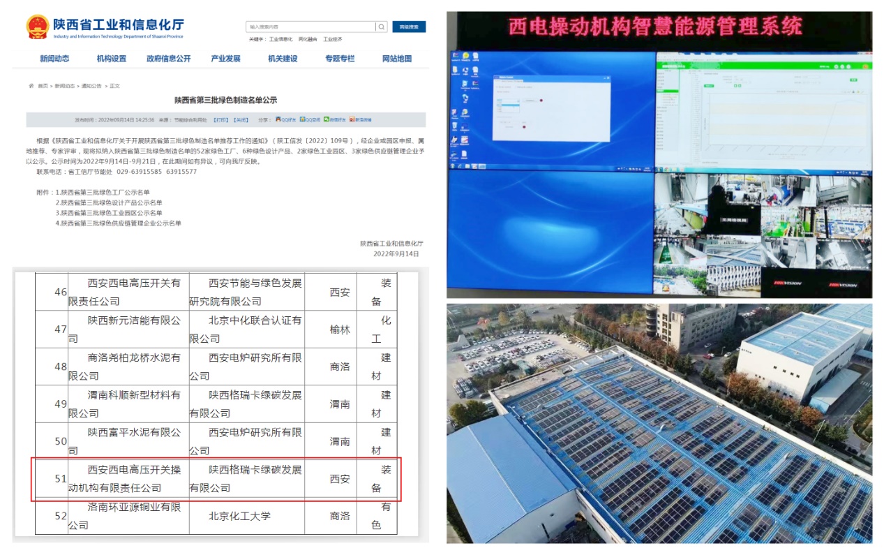
Task: Click the 工业信息化 keyword link
Action: coord(280,39)
